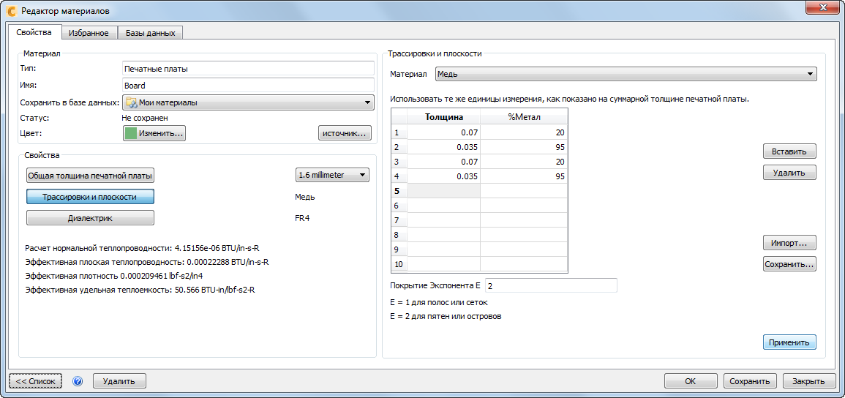This screenshot has width=845, height=398.
Task: Click the FR4 dielectric value text
Action: pyautogui.click(x=303, y=218)
